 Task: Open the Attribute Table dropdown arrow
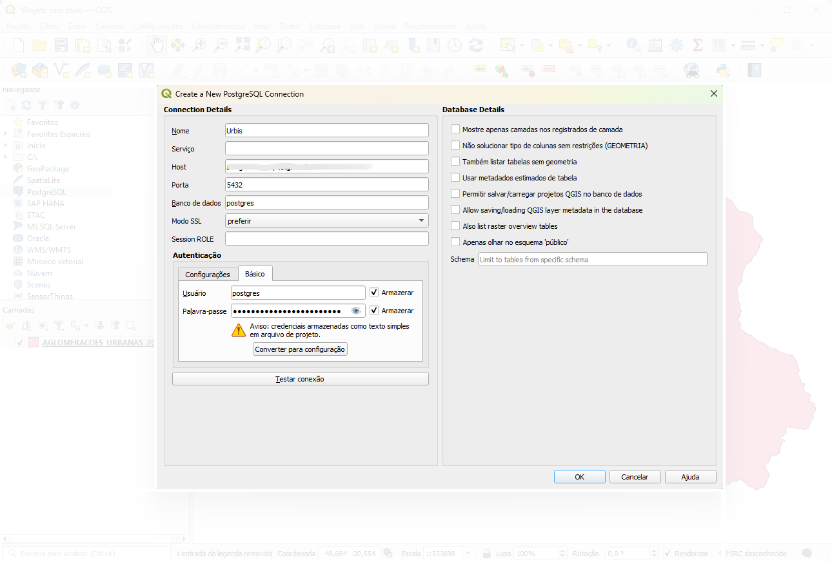(732, 45)
